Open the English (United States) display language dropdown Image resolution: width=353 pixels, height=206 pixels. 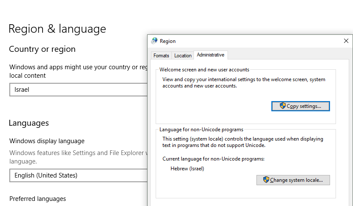pyautogui.click(x=78, y=175)
